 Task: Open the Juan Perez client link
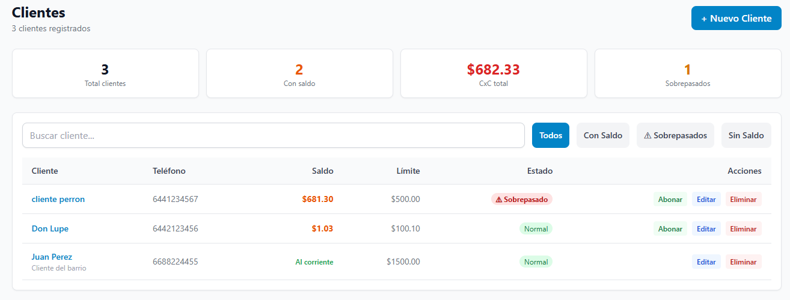52,257
